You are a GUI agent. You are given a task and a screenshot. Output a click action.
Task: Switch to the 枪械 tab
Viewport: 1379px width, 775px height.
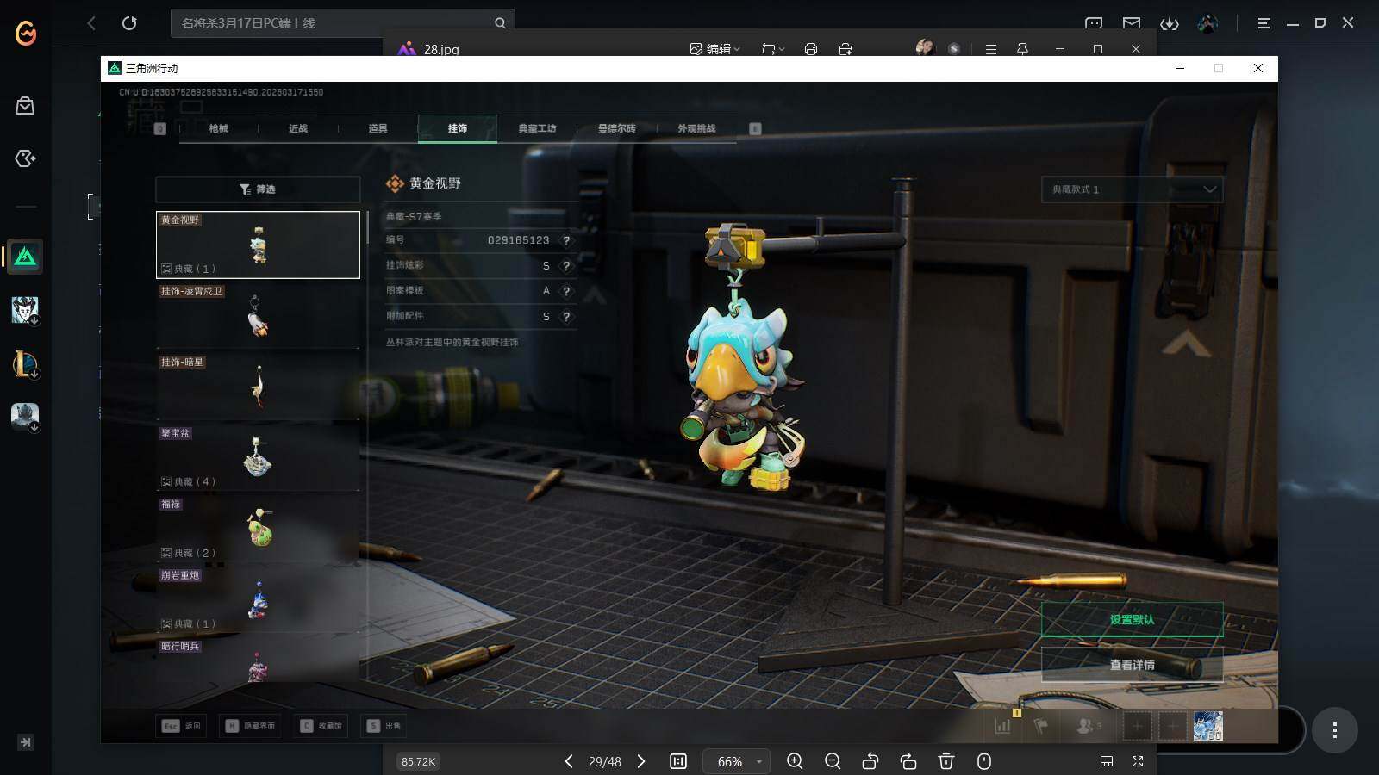point(219,128)
